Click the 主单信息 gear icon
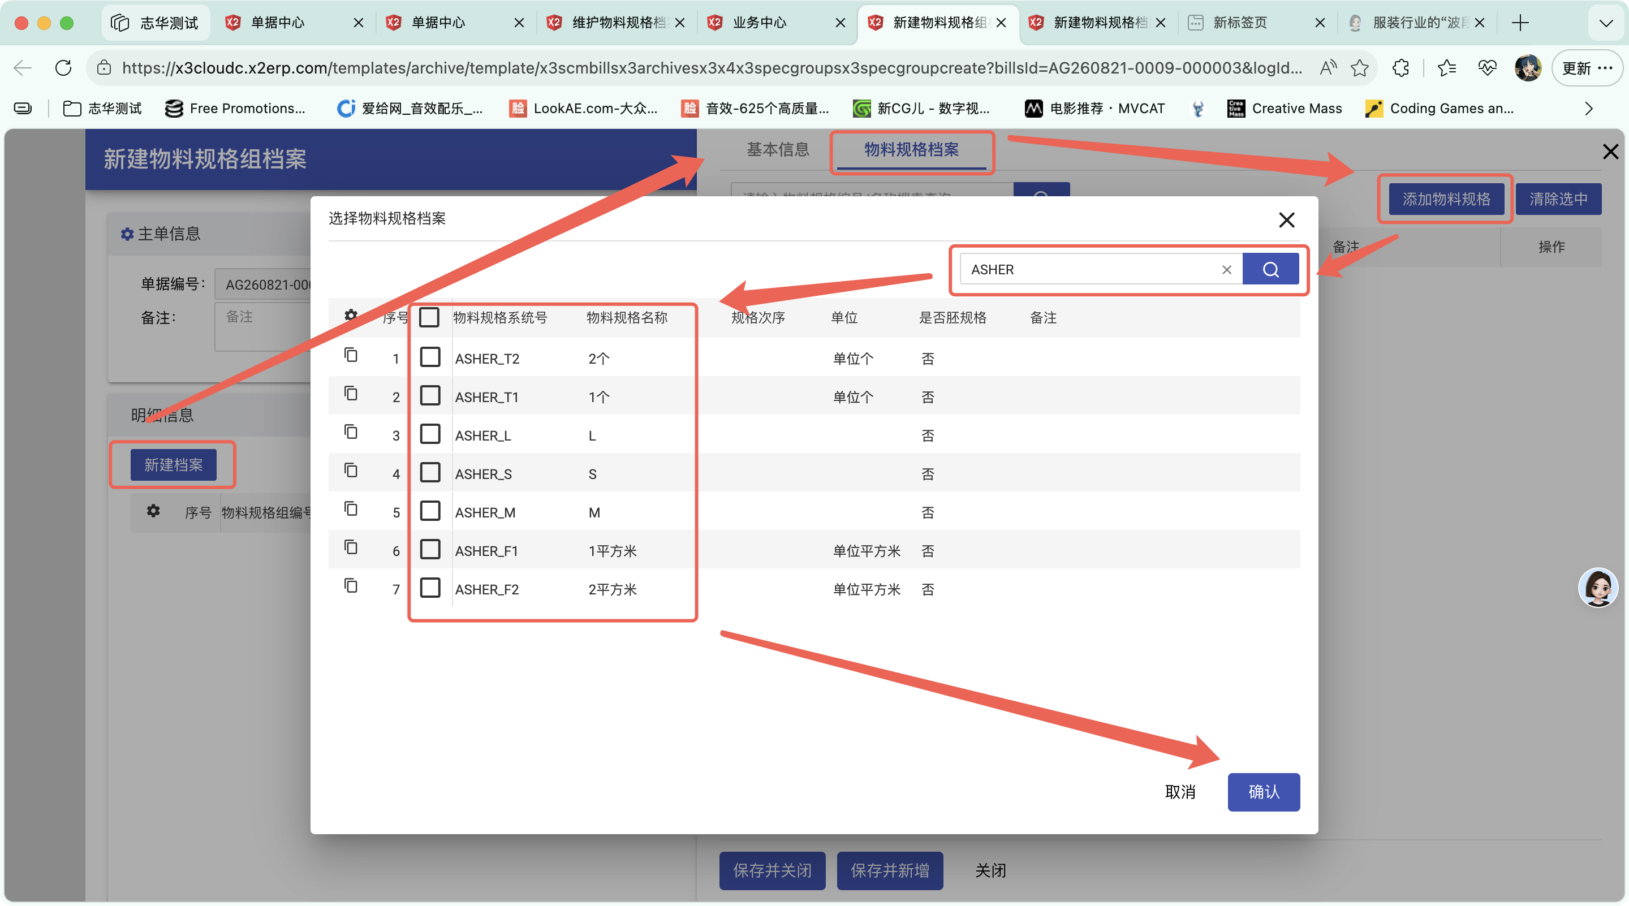 coord(127,234)
